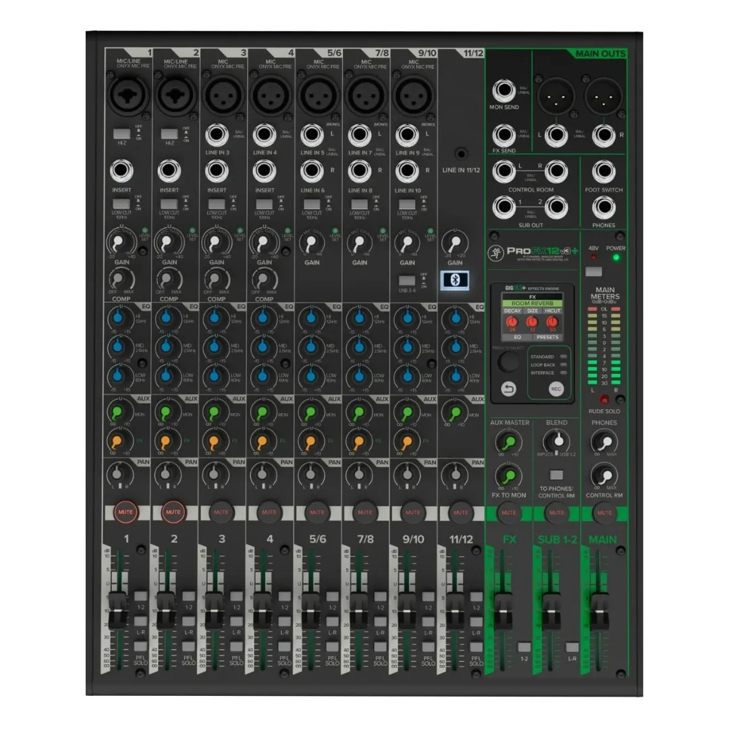Mute the MAIN output channel
The width and height of the screenshot is (729, 729).
pyautogui.click(x=604, y=512)
